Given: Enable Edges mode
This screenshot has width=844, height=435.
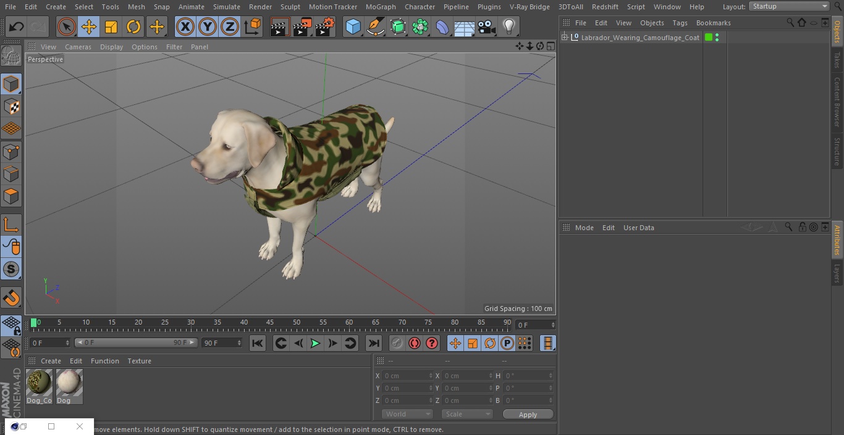Looking at the screenshot, I should pyautogui.click(x=11, y=174).
